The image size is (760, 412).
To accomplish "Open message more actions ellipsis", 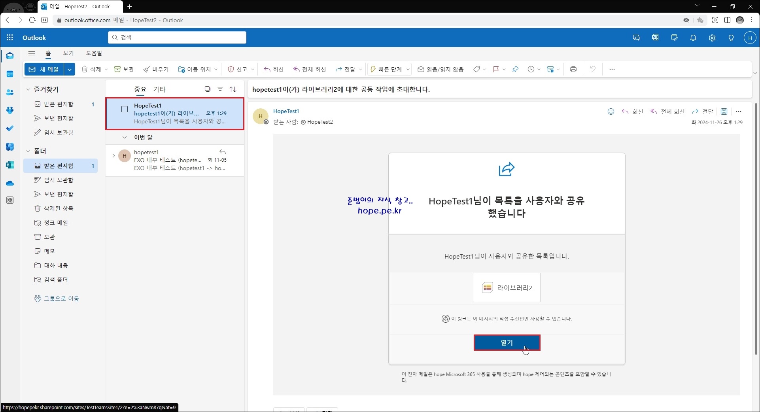I will point(739,112).
